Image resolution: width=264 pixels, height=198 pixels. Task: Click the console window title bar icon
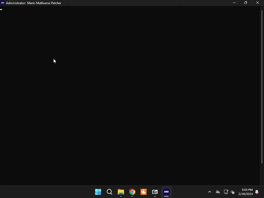(3, 3)
